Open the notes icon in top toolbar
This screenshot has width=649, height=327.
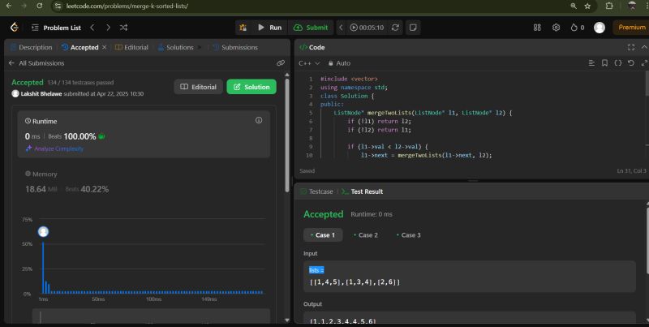[x=413, y=28]
